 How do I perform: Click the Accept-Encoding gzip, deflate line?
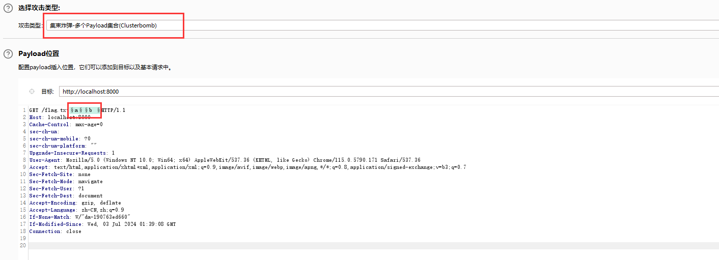(x=75, y=203)
